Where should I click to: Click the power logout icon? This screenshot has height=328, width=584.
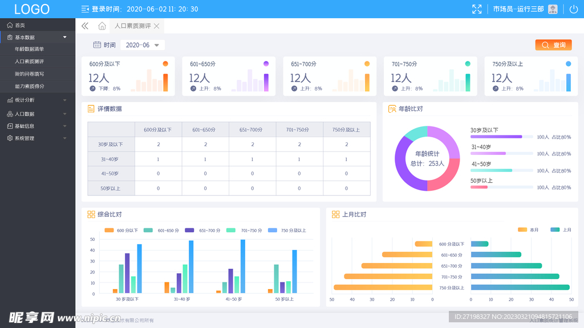(x=573, y=9)
